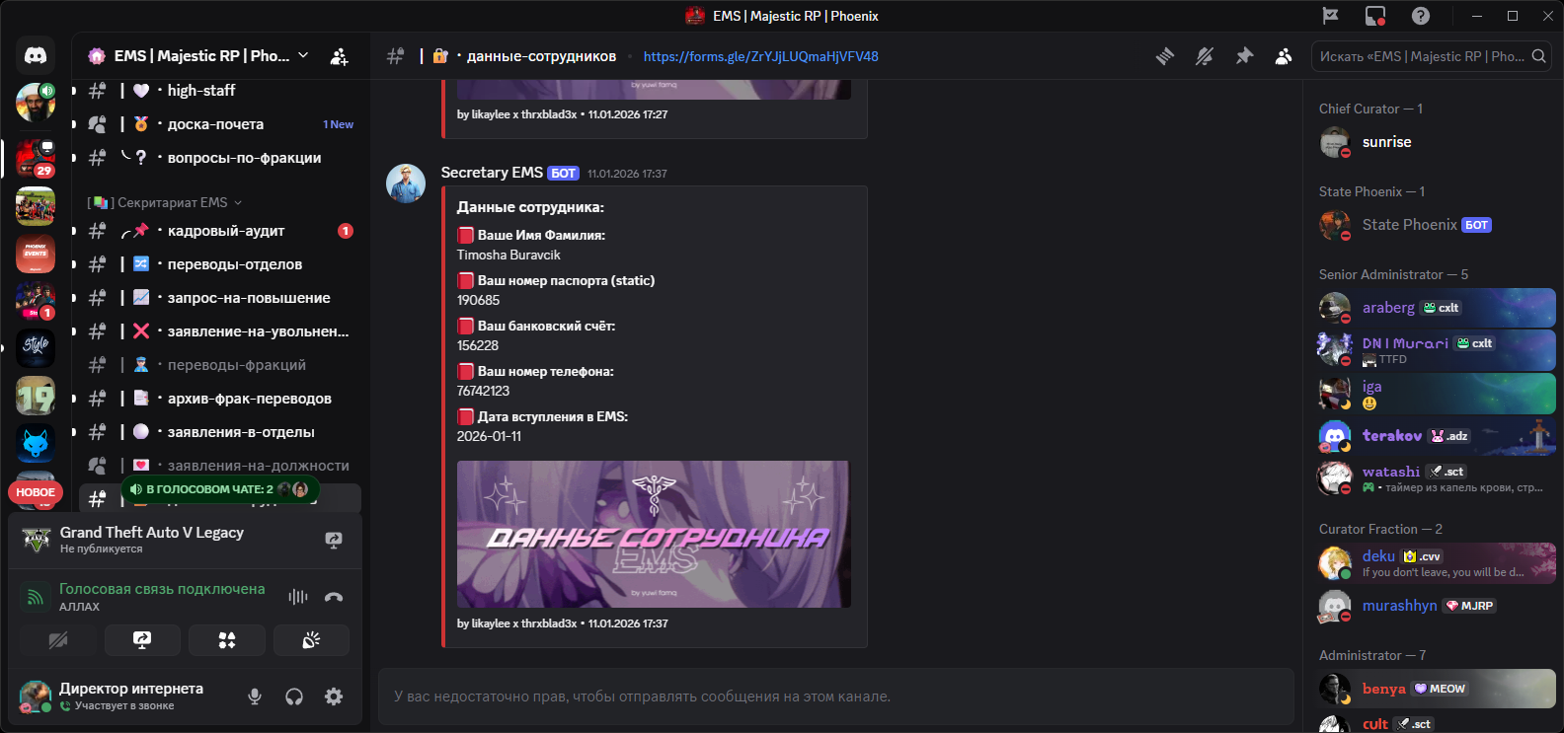Collapse the Секретариат EMS category

[164, 202]
